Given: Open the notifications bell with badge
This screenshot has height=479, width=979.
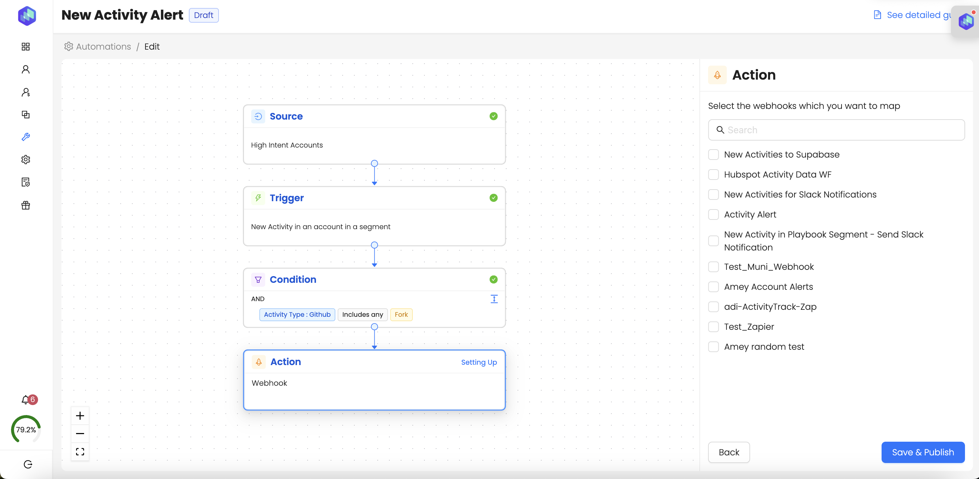Looking at the screenshot, I should (26, 399).
